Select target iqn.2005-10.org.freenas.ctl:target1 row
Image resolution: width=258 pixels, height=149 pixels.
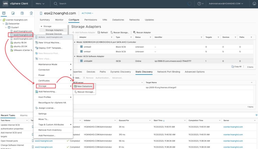[163, 87]
